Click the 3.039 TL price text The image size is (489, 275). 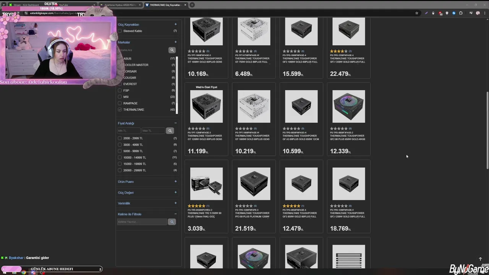click(x=196, y=228)
